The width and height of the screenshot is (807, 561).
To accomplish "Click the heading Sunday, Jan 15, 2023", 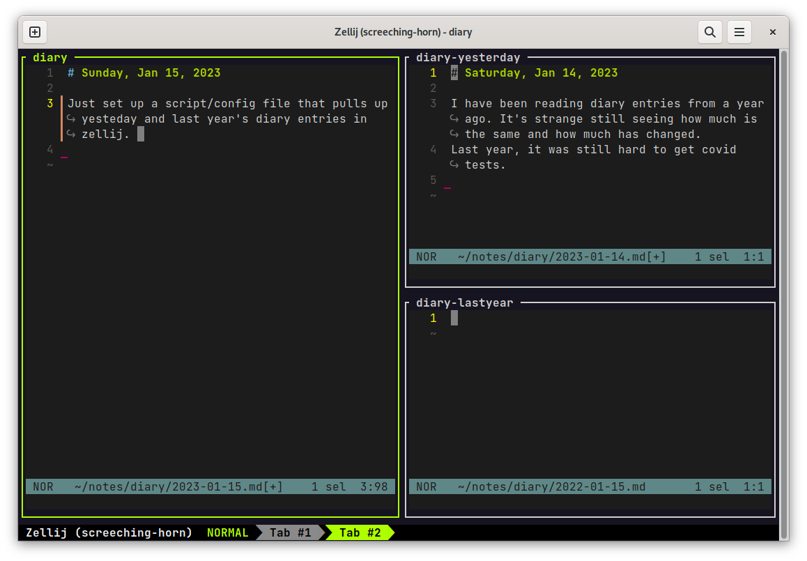I will coord(151,73).
